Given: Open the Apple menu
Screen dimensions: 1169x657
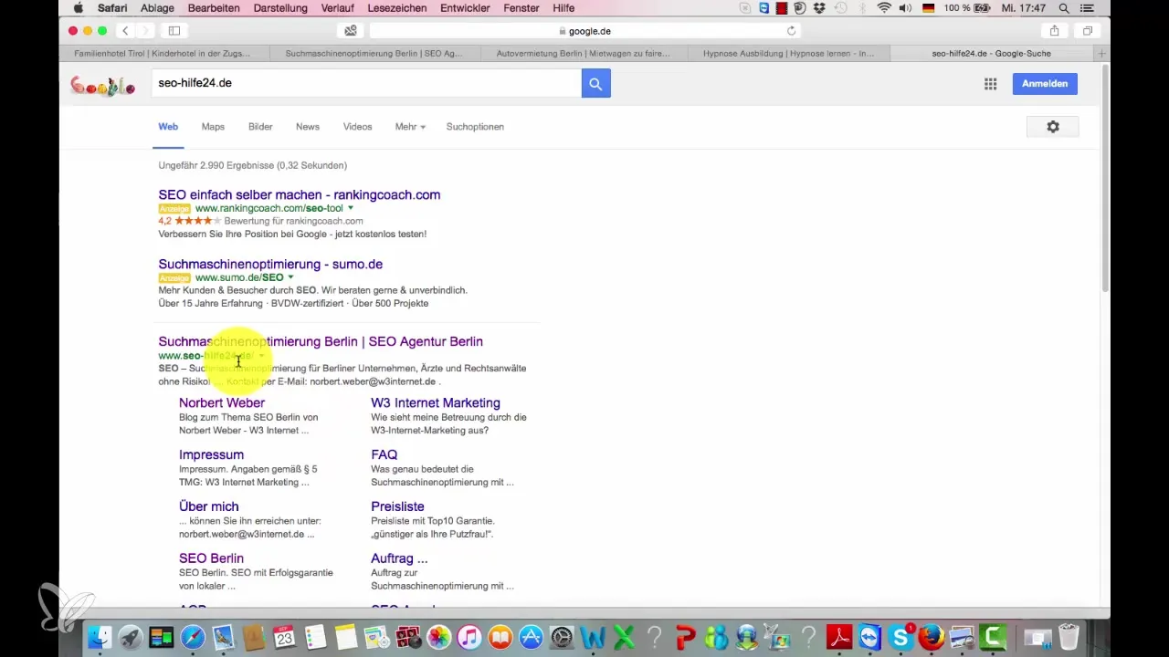Looking at the screenshot, I should [x=78, y=8].
